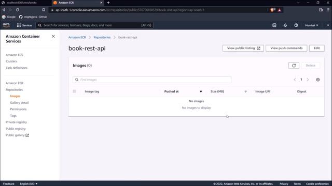Open the Google bookmark
This screenshot has width=332, height=186.
(9, 17)
